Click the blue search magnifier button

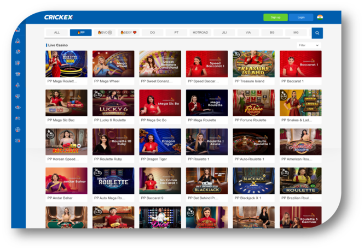point(317,33)
